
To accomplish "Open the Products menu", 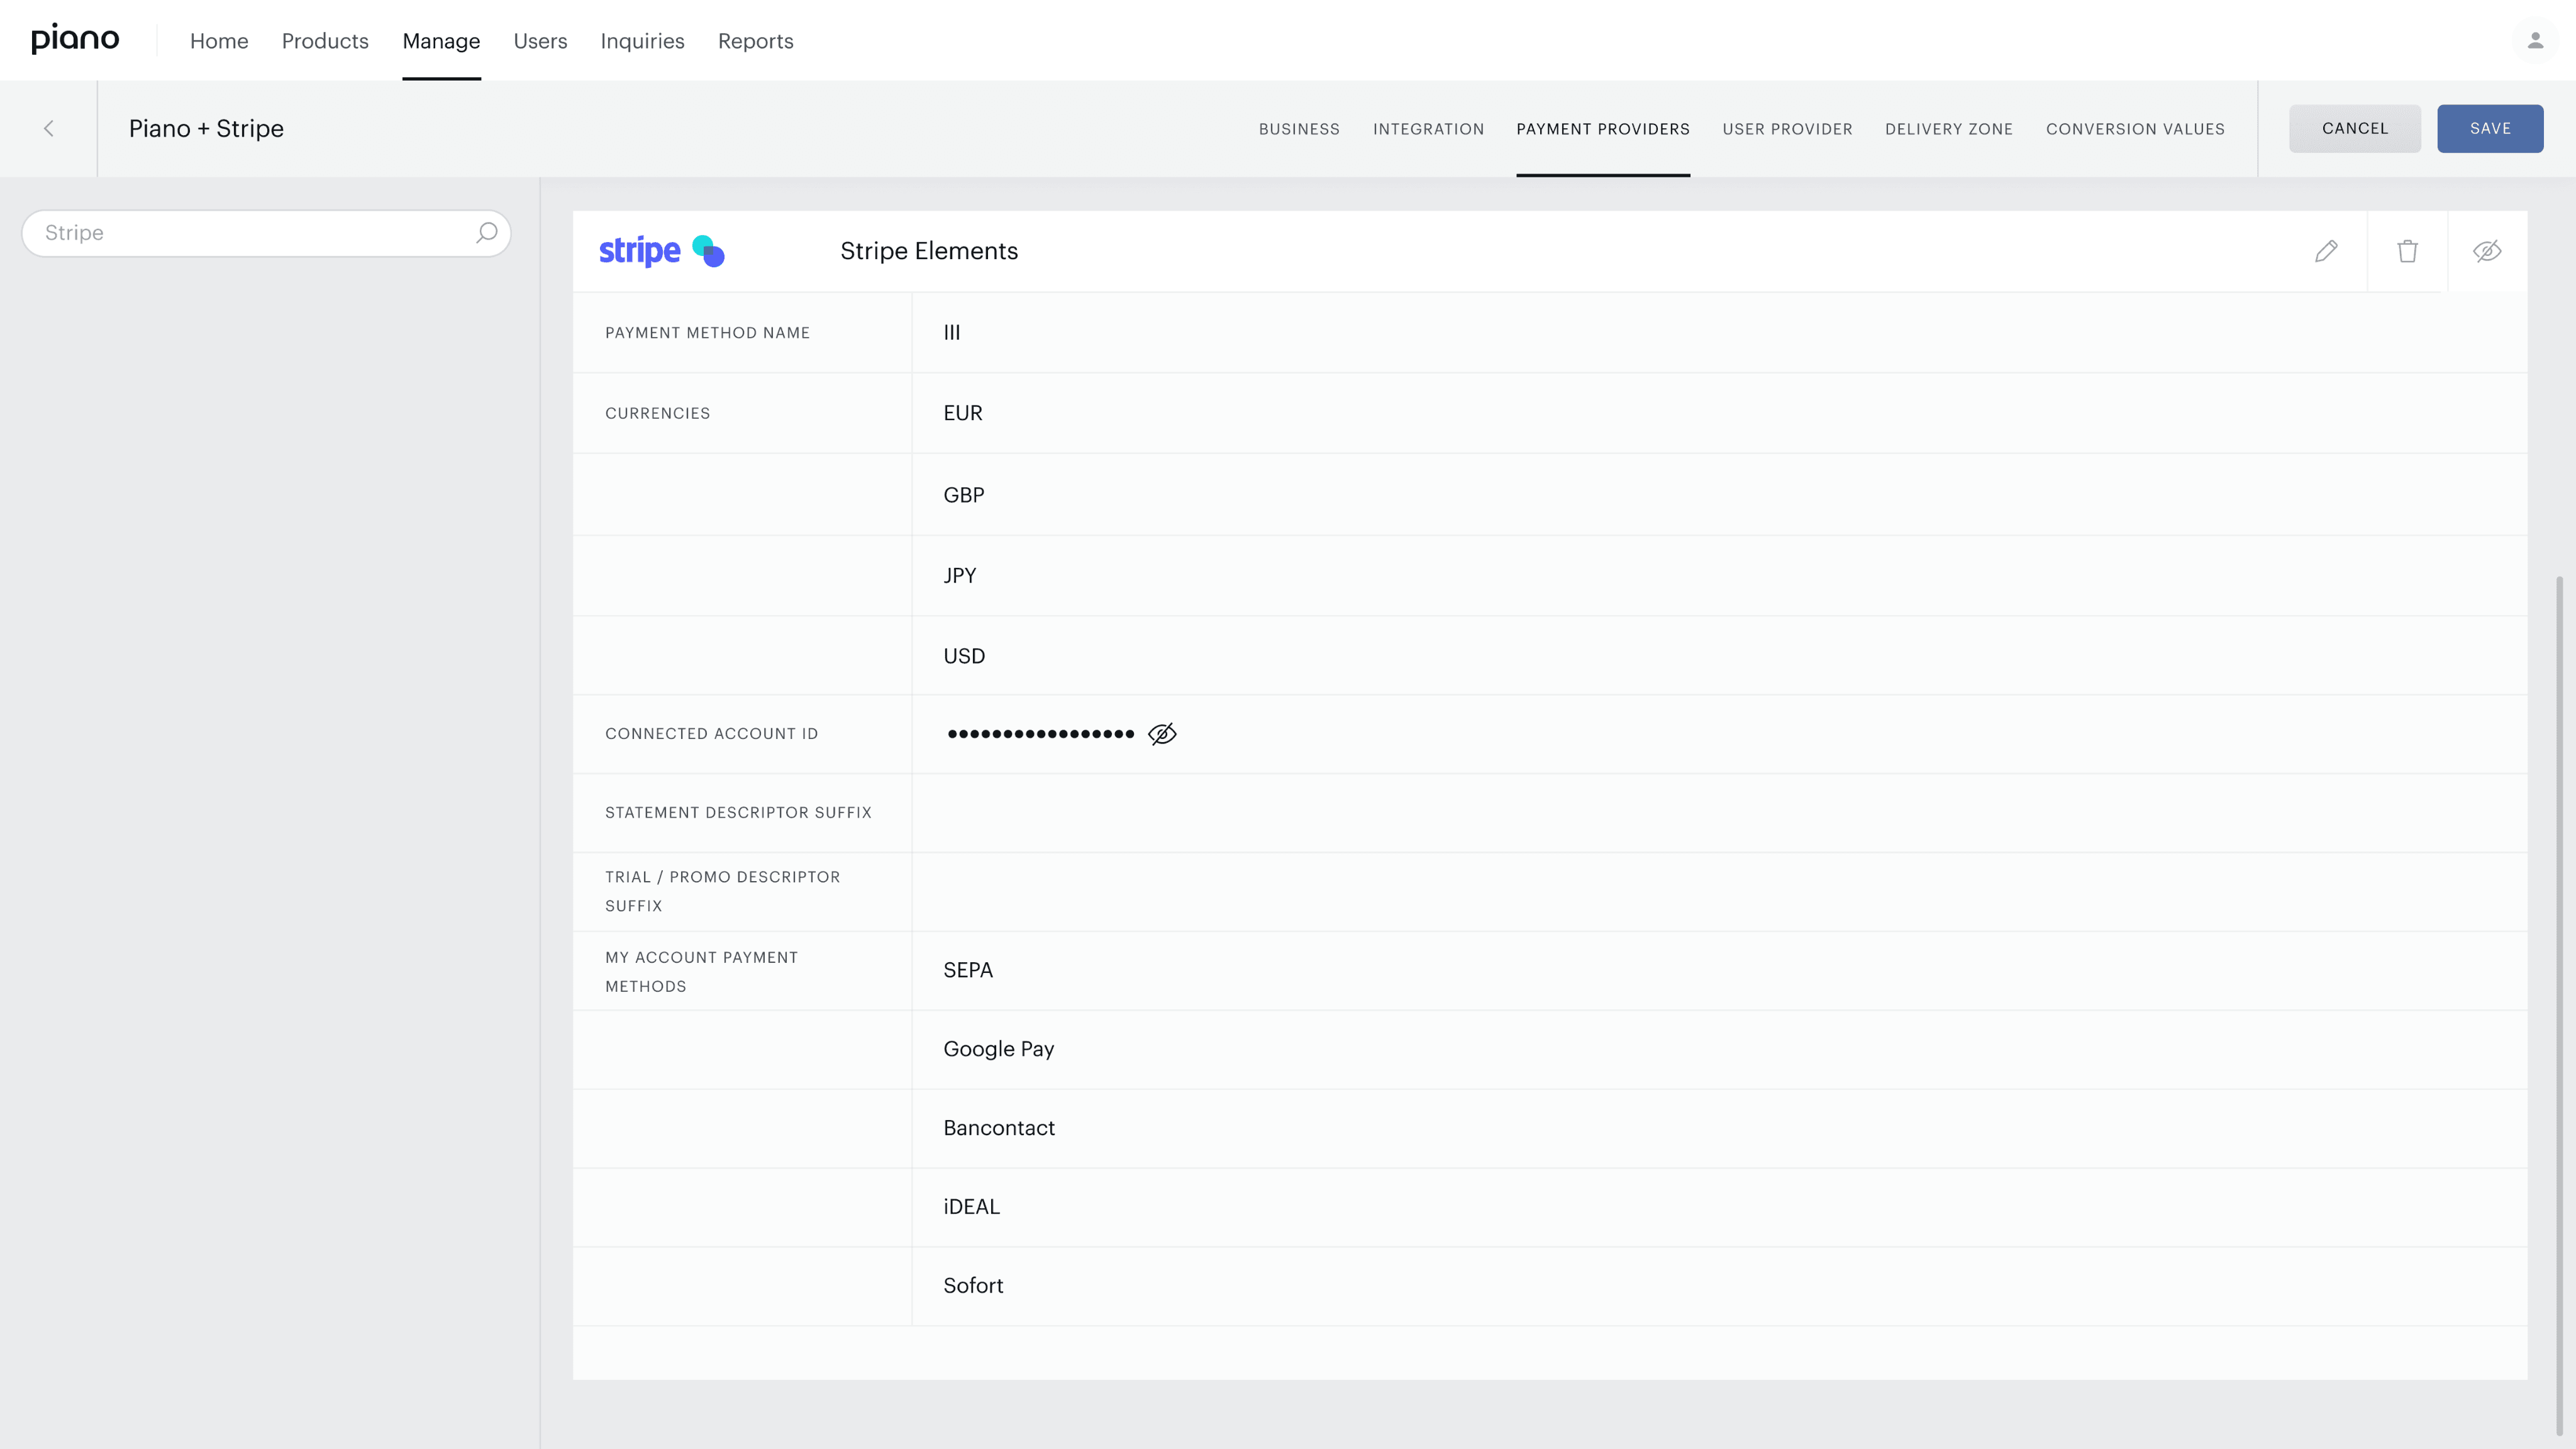I will [325, 41].
